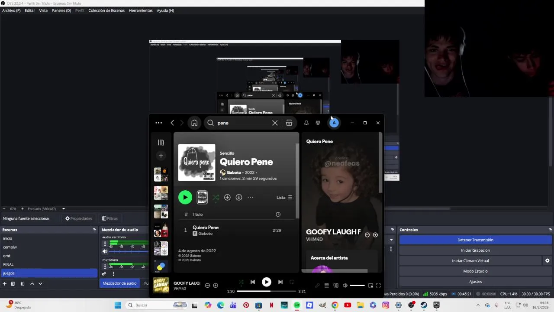Skip to next track in Spotify player
This screenshot has width=554, height=312.
pyautogui.click(x=280, y=282)
